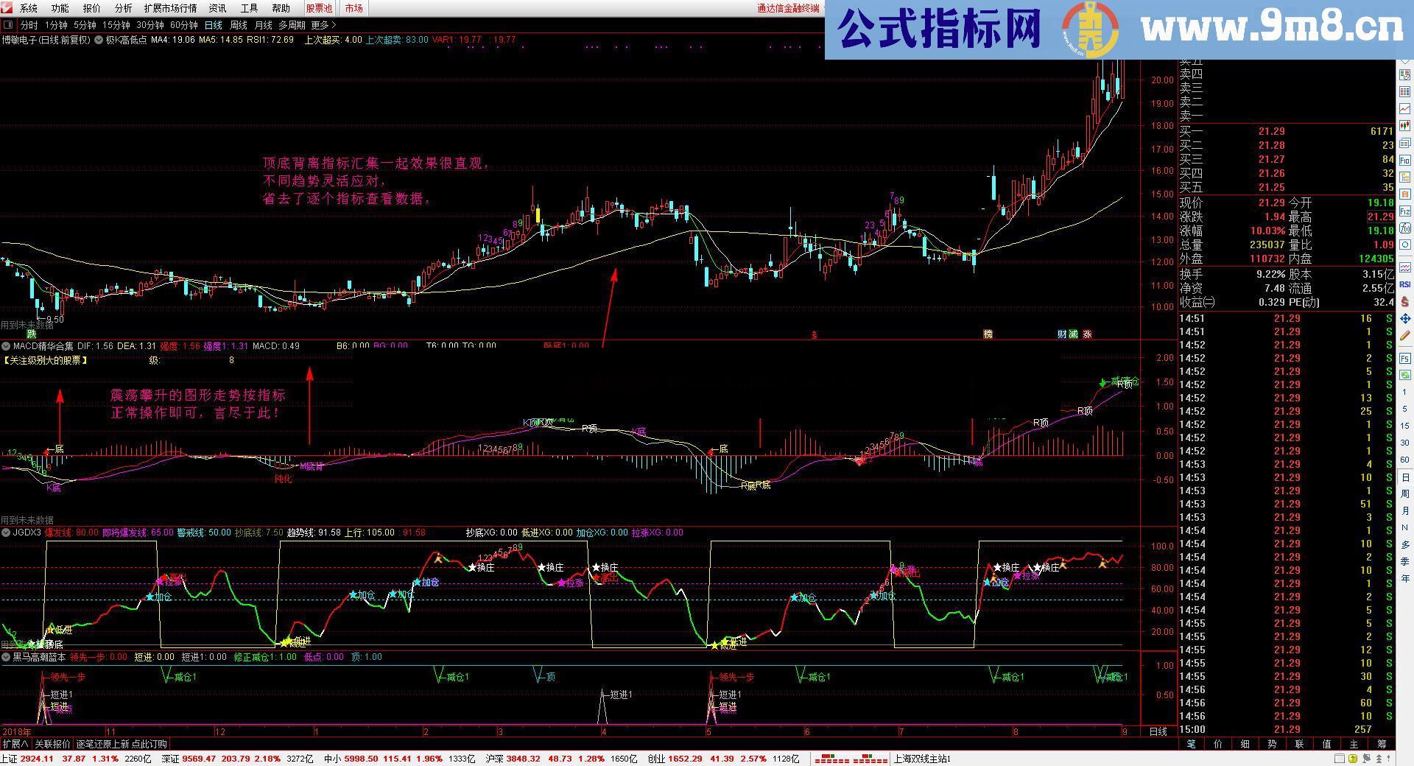Open the 工具 menu
Viewport: 1414px width, 766px height.
[248, 8]
